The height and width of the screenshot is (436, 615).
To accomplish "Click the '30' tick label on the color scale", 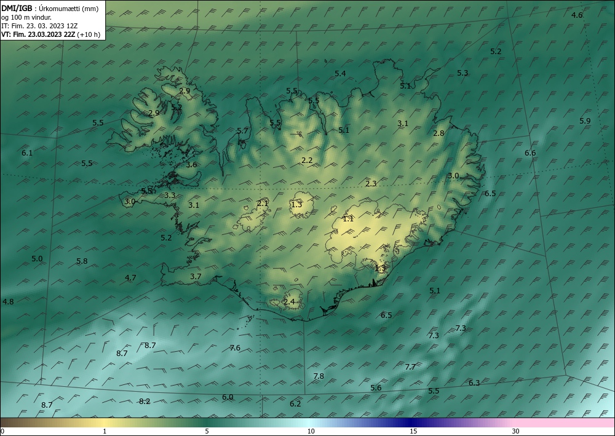I will coord(515,432).
